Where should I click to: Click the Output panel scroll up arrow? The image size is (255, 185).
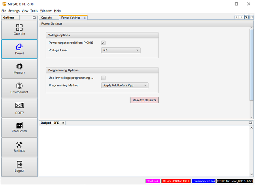point(251,128)
